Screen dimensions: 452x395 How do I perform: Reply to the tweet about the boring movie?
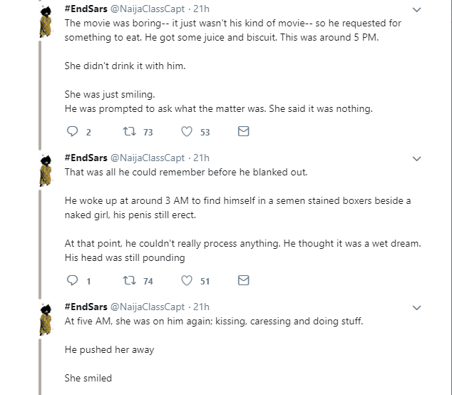pyautogui.click(x=71, y=132)
